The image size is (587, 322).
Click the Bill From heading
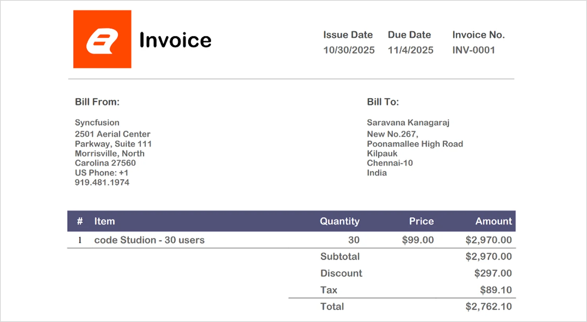point(97,102)
